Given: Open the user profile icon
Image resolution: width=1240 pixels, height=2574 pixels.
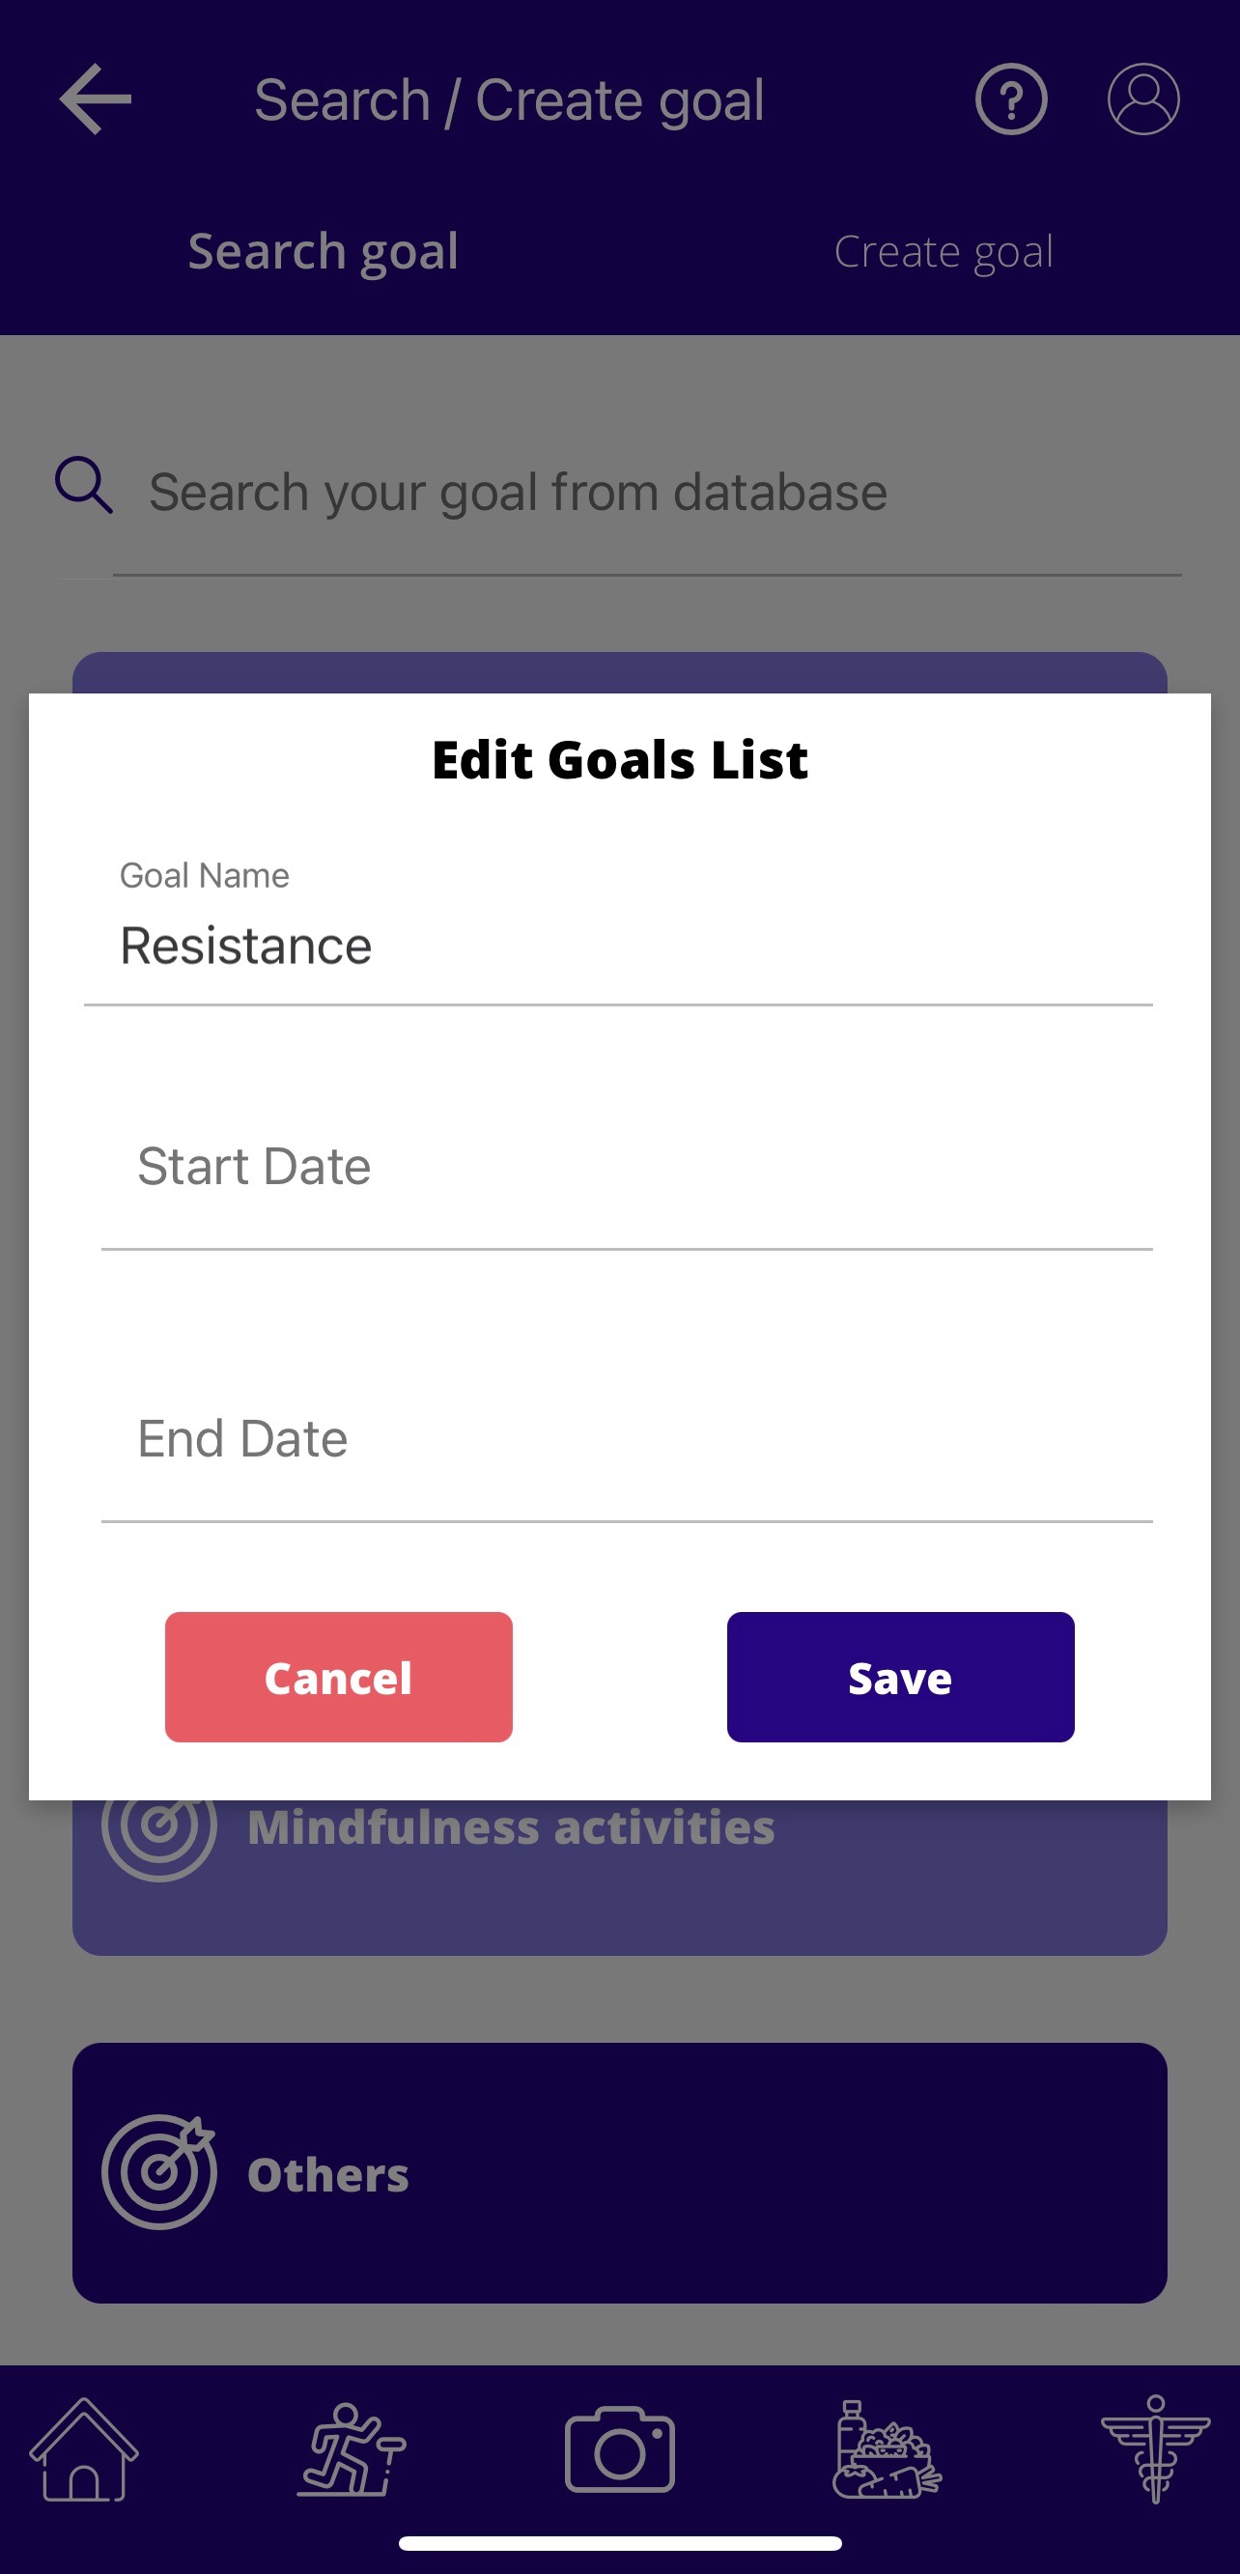Looking at the screenshot, I should tap(1143, 99).
